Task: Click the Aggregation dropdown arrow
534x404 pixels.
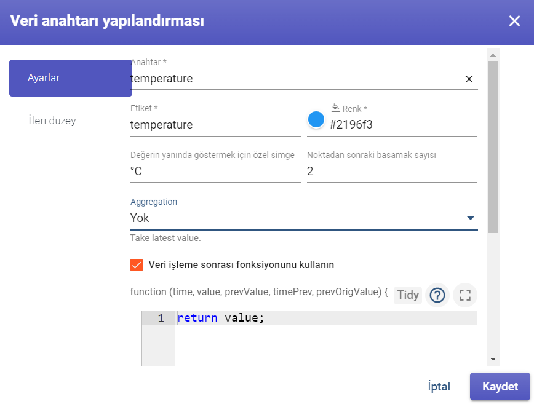Action: [x=470, y=218]
